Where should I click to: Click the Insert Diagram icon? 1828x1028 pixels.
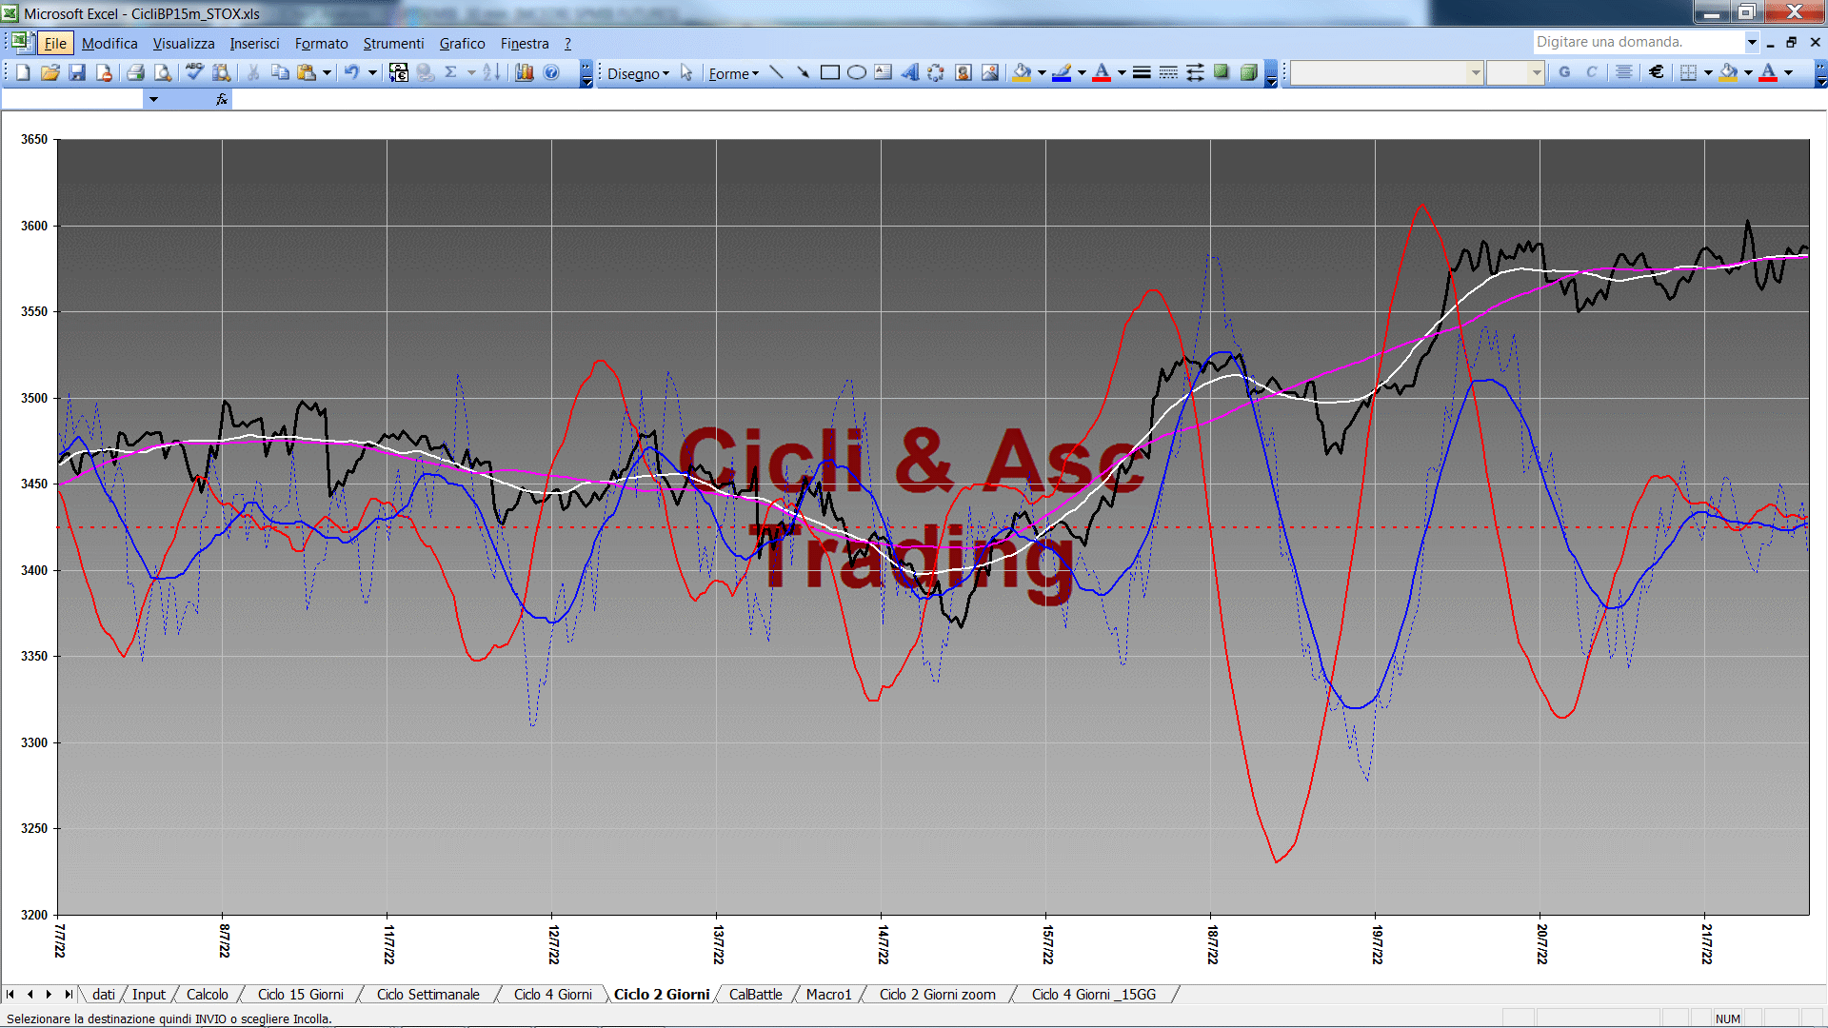point(936,72)
